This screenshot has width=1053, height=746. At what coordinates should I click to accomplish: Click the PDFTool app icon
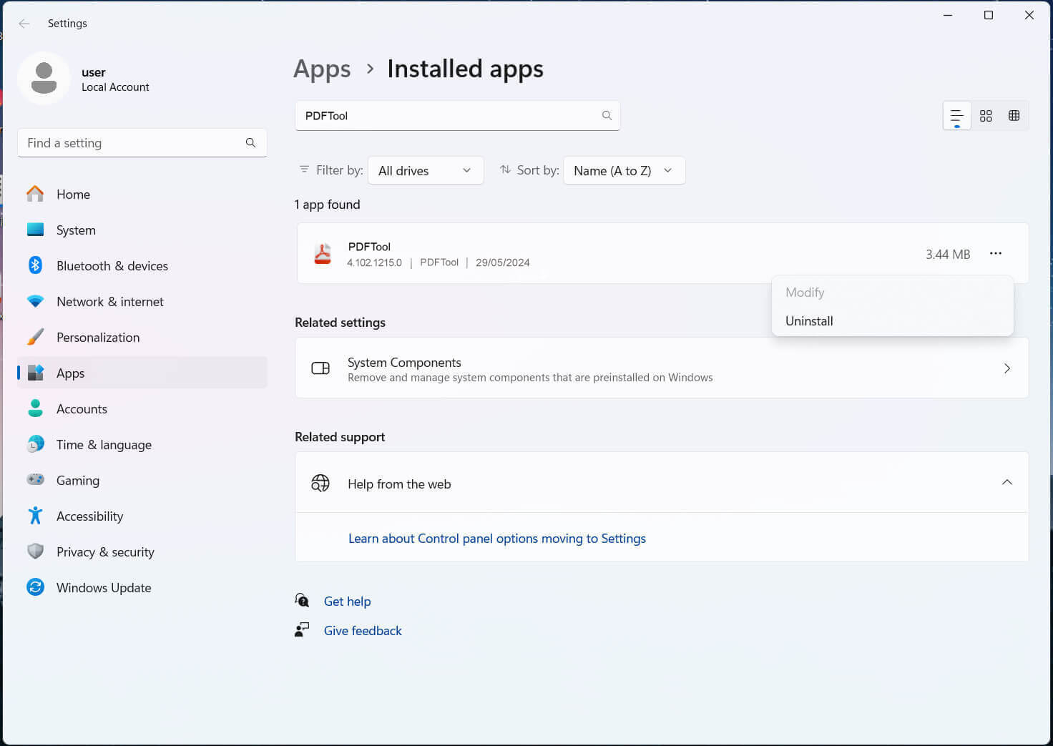pos(323,254)
